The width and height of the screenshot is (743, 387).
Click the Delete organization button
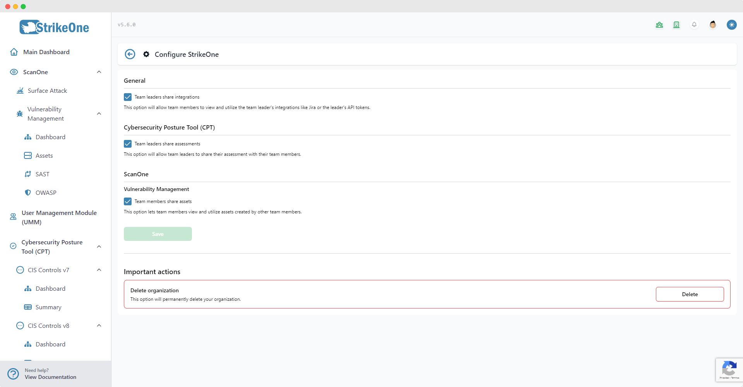pos(690,294)
